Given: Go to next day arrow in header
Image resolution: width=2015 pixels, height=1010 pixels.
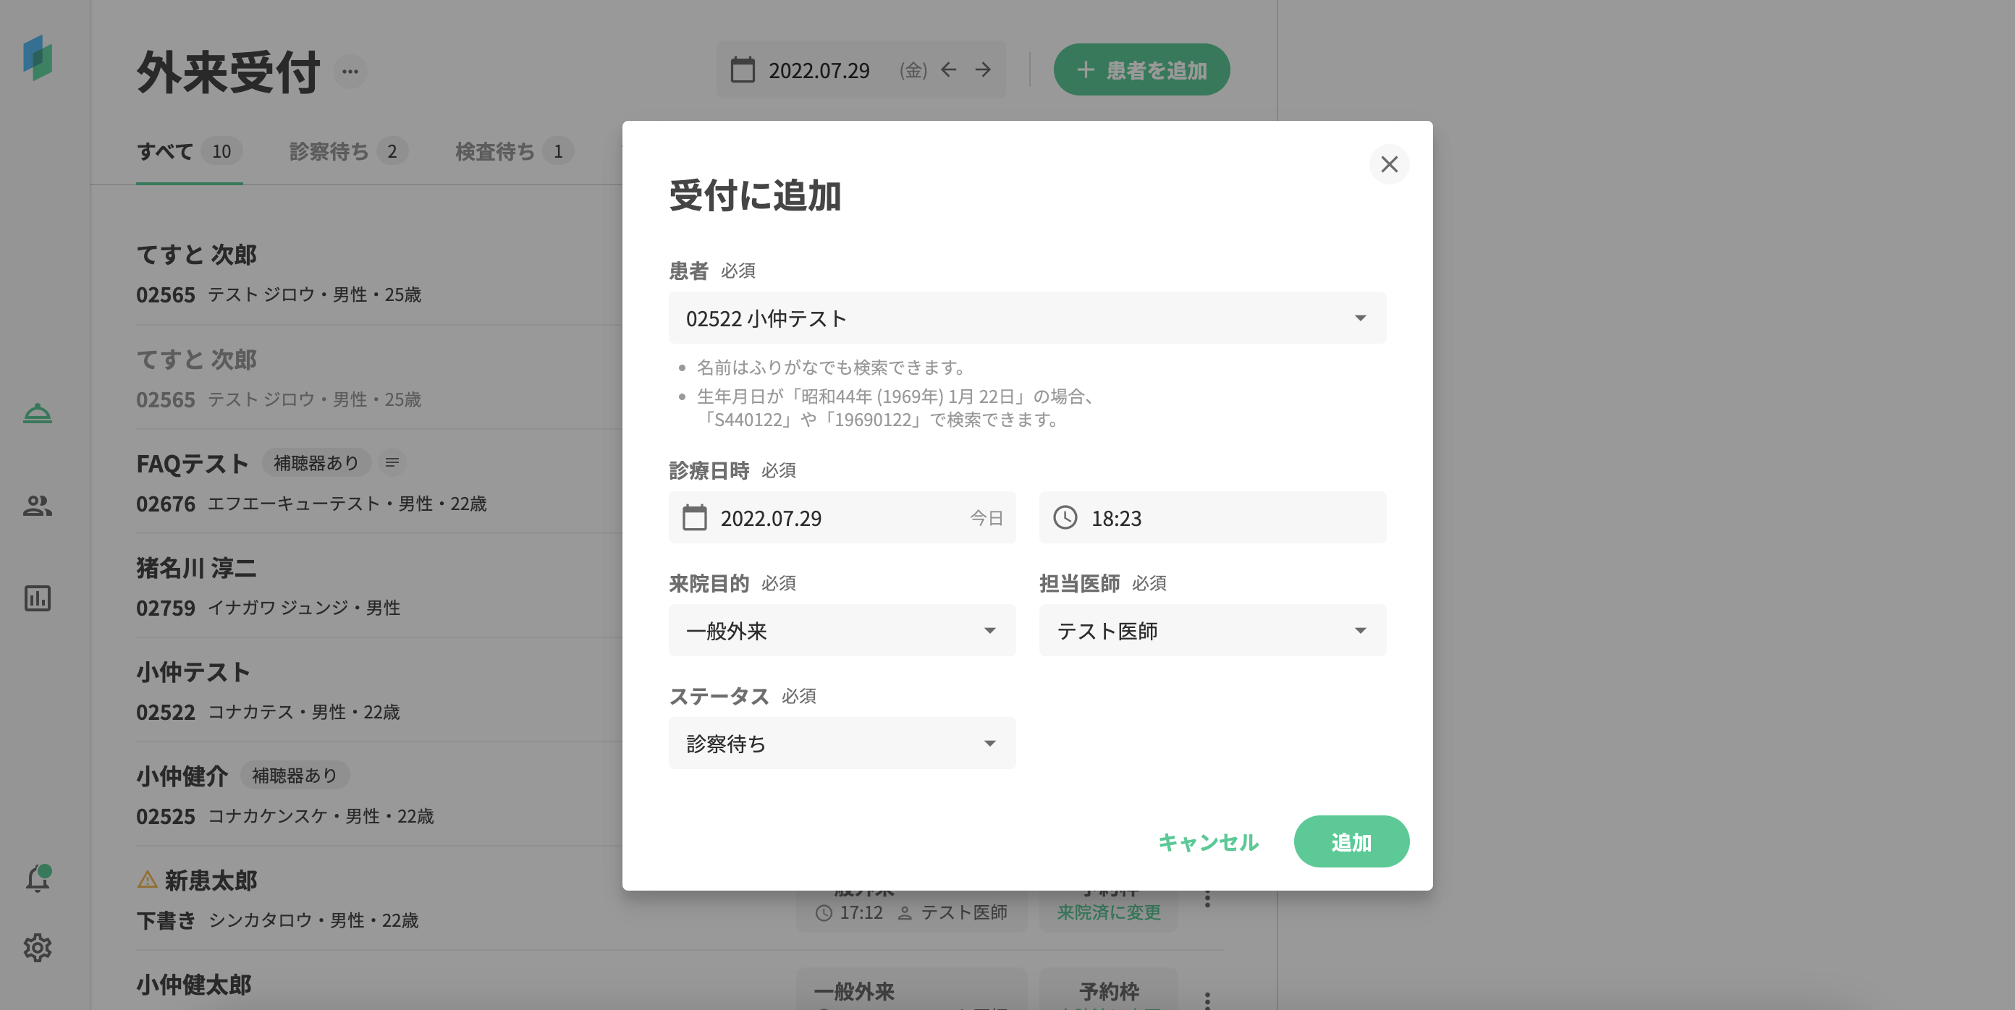Looking at the screenshot, I should (983, 70).
